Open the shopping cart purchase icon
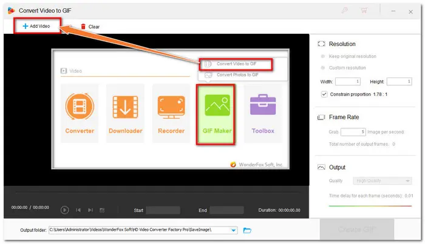The width and height of the screenshot is (425, 244). [x=364, y=10]
